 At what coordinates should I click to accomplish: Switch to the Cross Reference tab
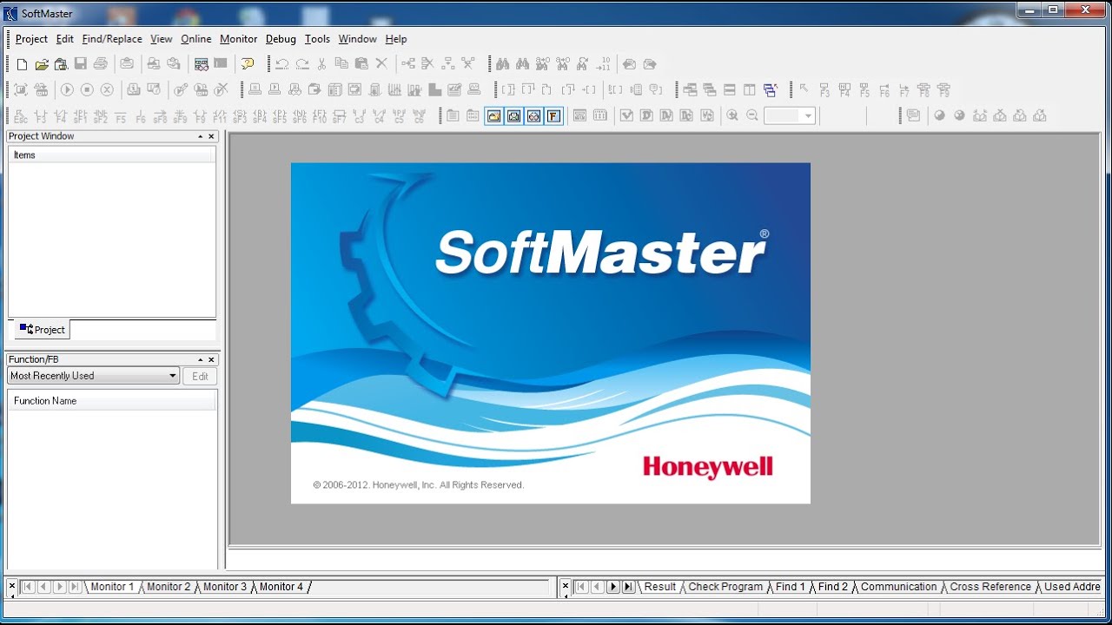coord(990,587)
